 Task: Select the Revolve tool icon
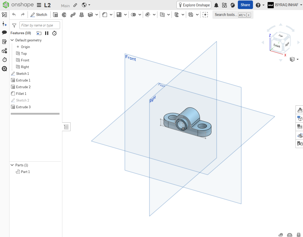click(x=64, y=15)
